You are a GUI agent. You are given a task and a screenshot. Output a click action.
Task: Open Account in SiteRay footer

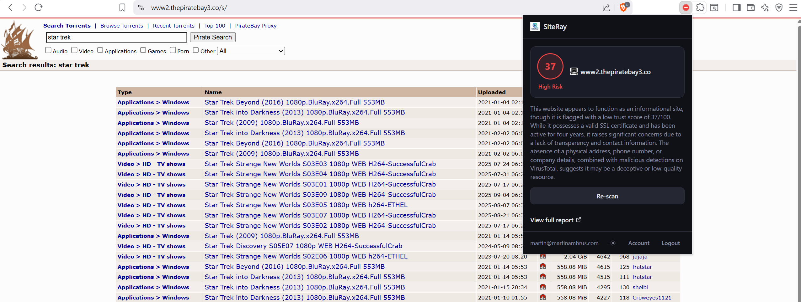pos(638,243)
